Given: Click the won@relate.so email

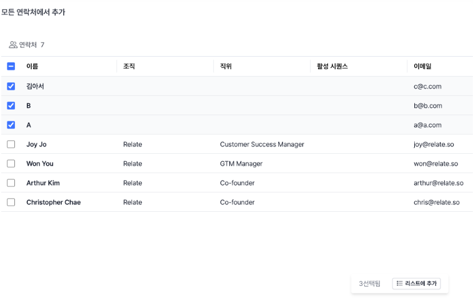Looking at the screenshot, I should 436,164.
